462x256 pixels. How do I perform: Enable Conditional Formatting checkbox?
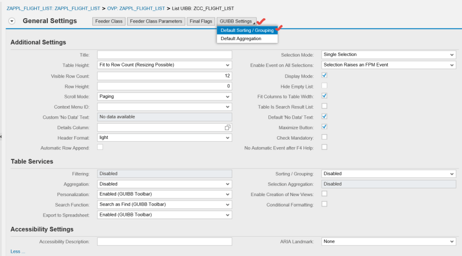[x=324, y=204]
